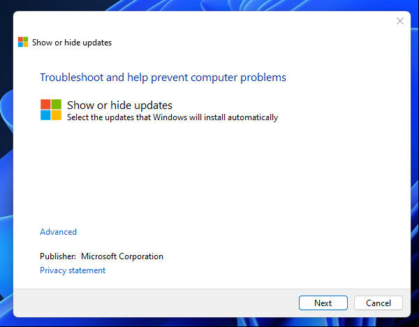Click the 'Show or hide updates' title bar text

(x=72, y=43)
